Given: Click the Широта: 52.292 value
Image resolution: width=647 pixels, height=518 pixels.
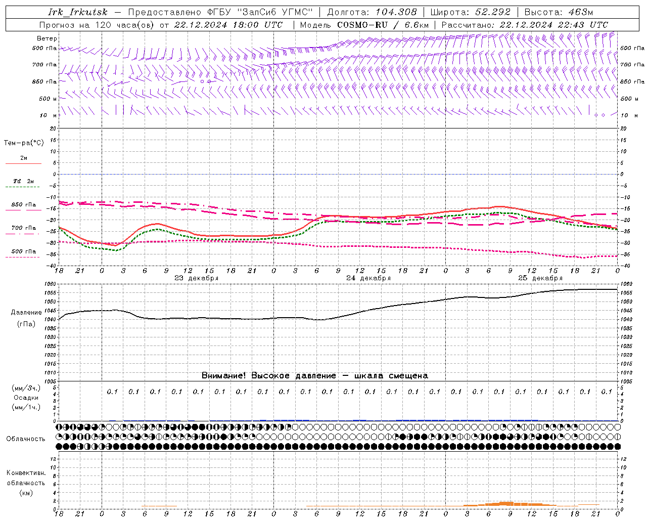Looking at the screenshot, I should pos(471,12).
